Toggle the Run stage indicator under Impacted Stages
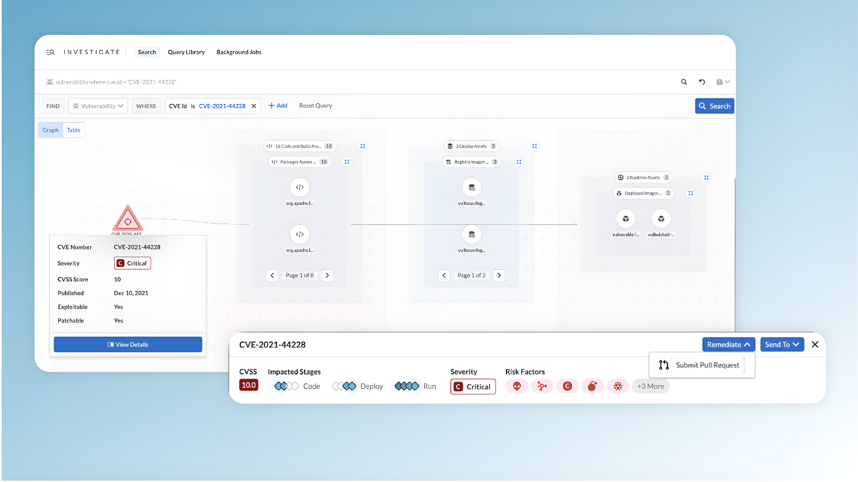The width and height of the screenshot is (858, 482). point(406,386)
